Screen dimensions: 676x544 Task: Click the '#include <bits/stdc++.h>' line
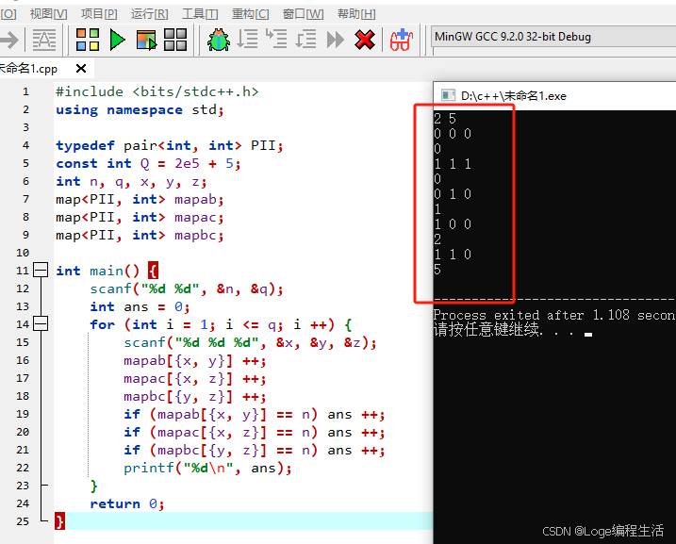point(157,91)
